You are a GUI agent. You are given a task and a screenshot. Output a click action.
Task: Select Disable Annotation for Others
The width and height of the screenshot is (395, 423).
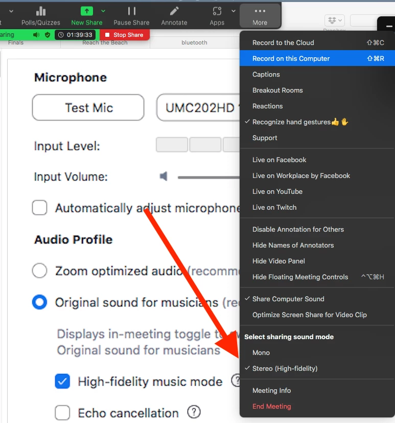(x=317, y=229)
